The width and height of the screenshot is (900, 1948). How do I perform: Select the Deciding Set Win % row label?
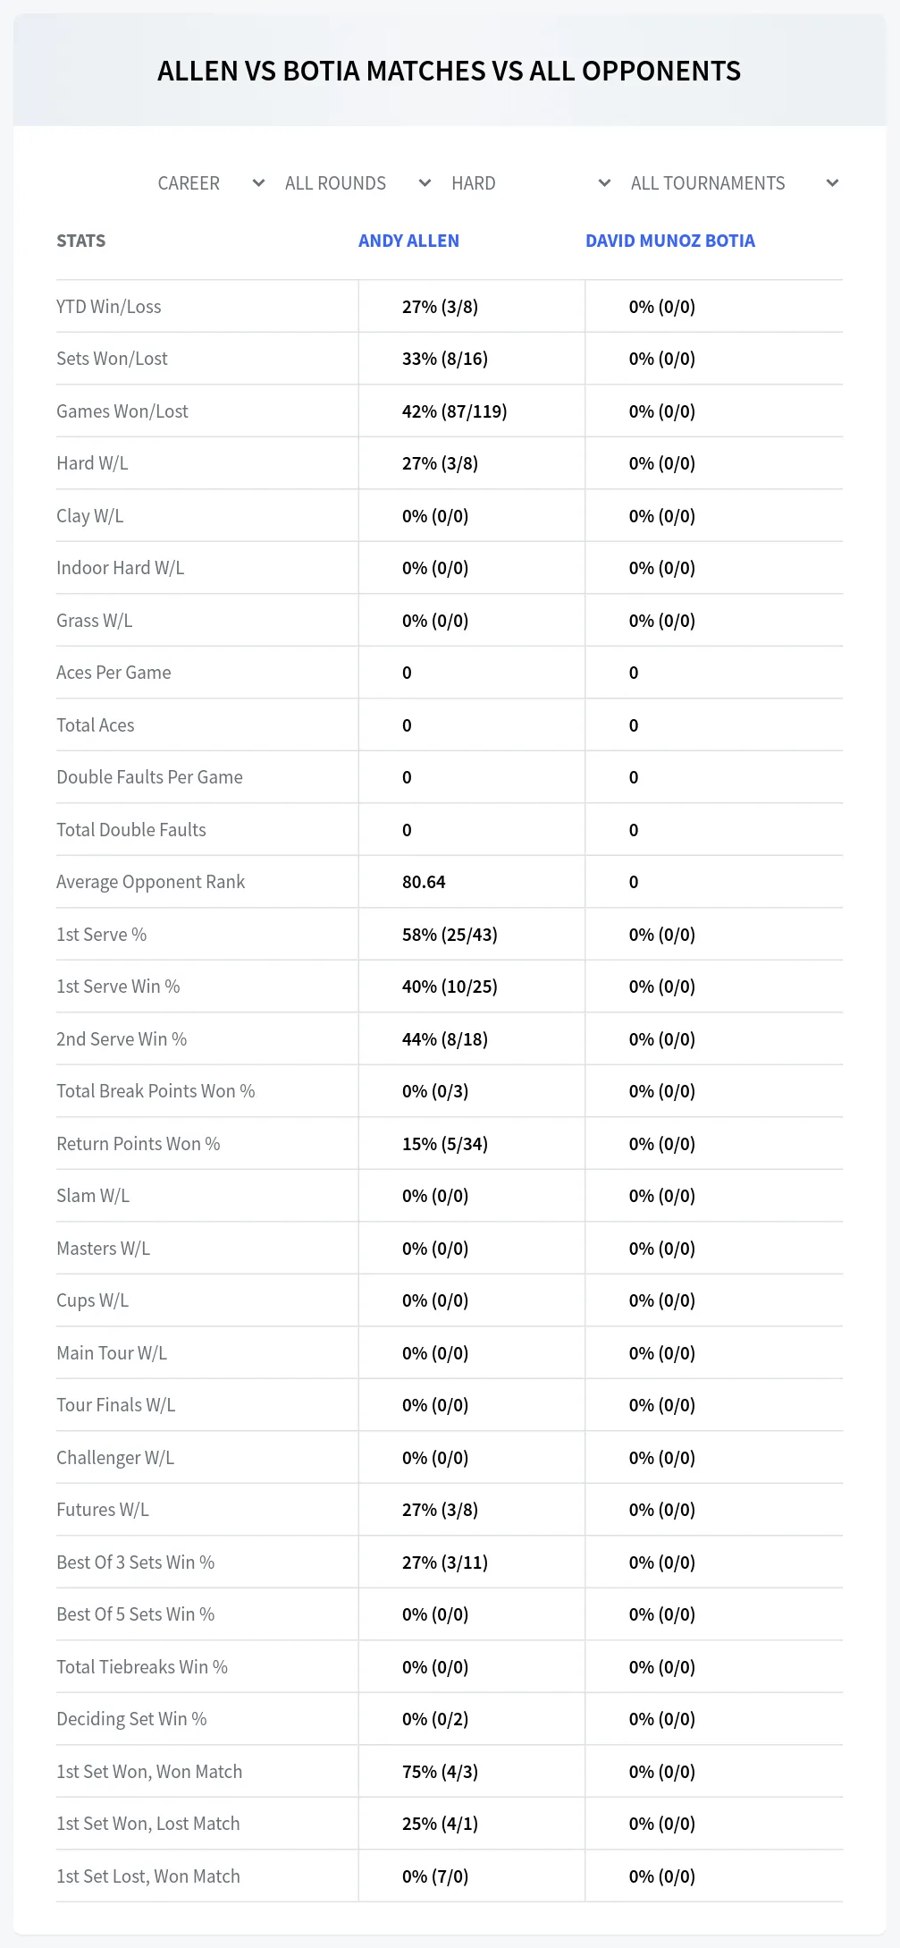131,1719
